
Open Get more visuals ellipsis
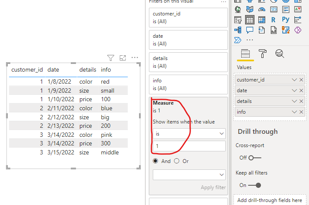(250, 40)
